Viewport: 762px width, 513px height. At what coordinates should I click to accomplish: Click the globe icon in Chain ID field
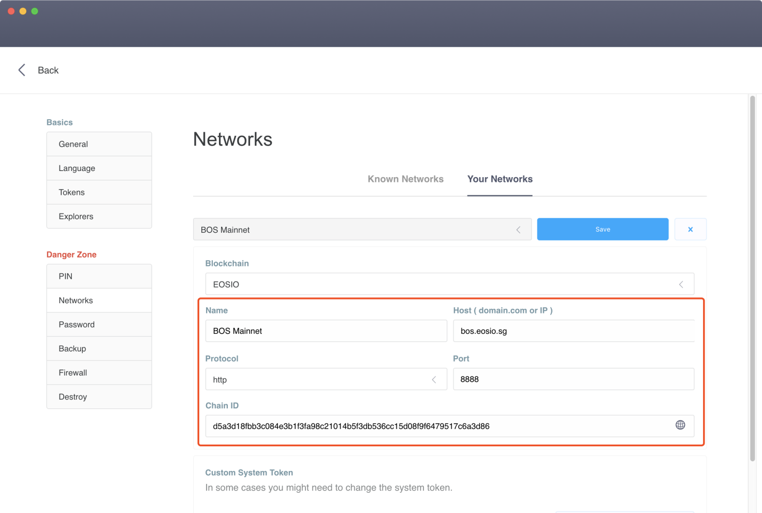(x=680, y=425)
